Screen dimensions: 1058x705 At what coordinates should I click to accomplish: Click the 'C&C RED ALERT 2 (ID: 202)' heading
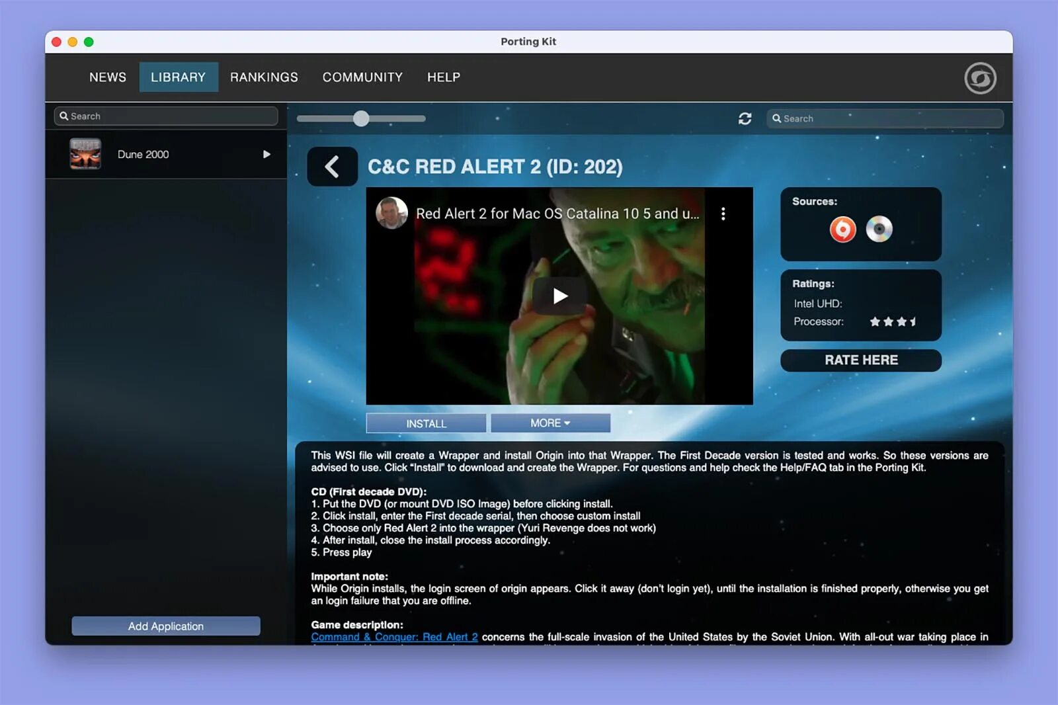[495, 167]
